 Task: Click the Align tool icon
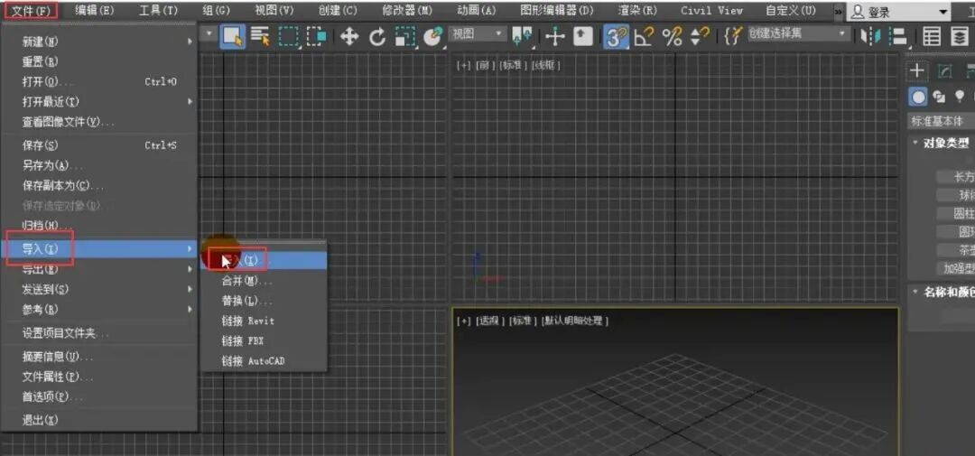click(898, 37)
